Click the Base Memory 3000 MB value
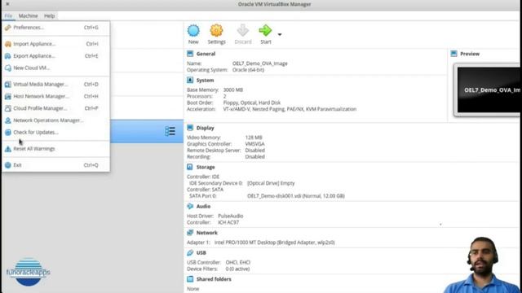522x293 pixels. 233,90
